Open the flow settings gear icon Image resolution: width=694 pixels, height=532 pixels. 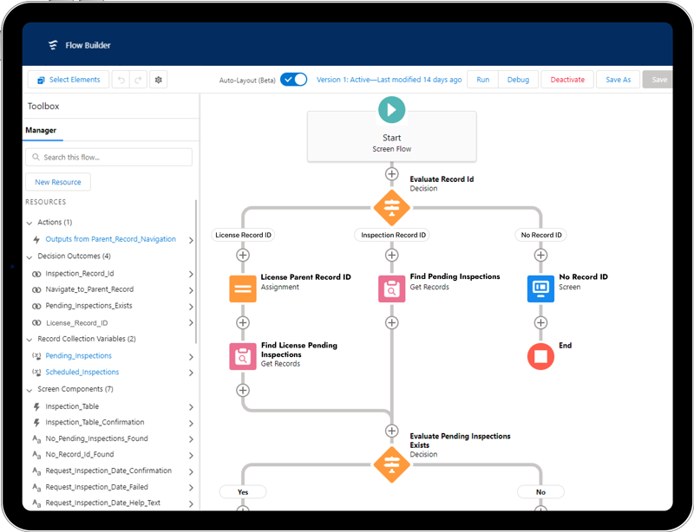(x=159, y=80)
